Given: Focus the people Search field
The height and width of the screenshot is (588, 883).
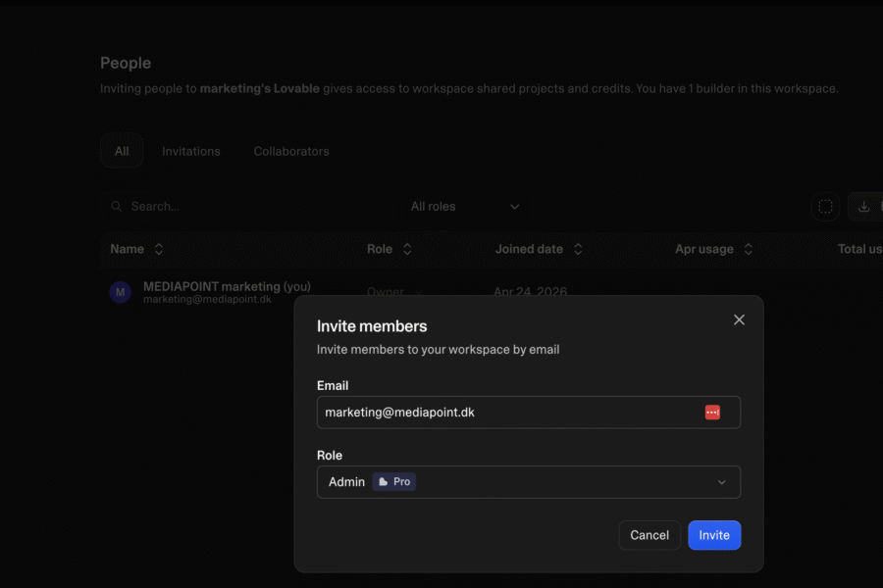Looking at the screenshot, I should (x=248, y=207).
